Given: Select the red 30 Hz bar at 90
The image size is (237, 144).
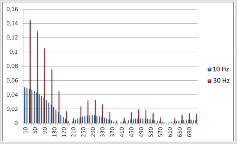Looking at the screenshot, I should pos(44,85).
